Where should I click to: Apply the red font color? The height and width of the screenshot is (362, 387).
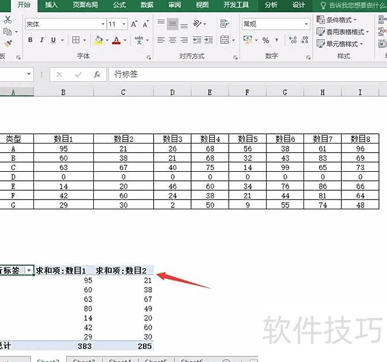(x=116, y=40)
